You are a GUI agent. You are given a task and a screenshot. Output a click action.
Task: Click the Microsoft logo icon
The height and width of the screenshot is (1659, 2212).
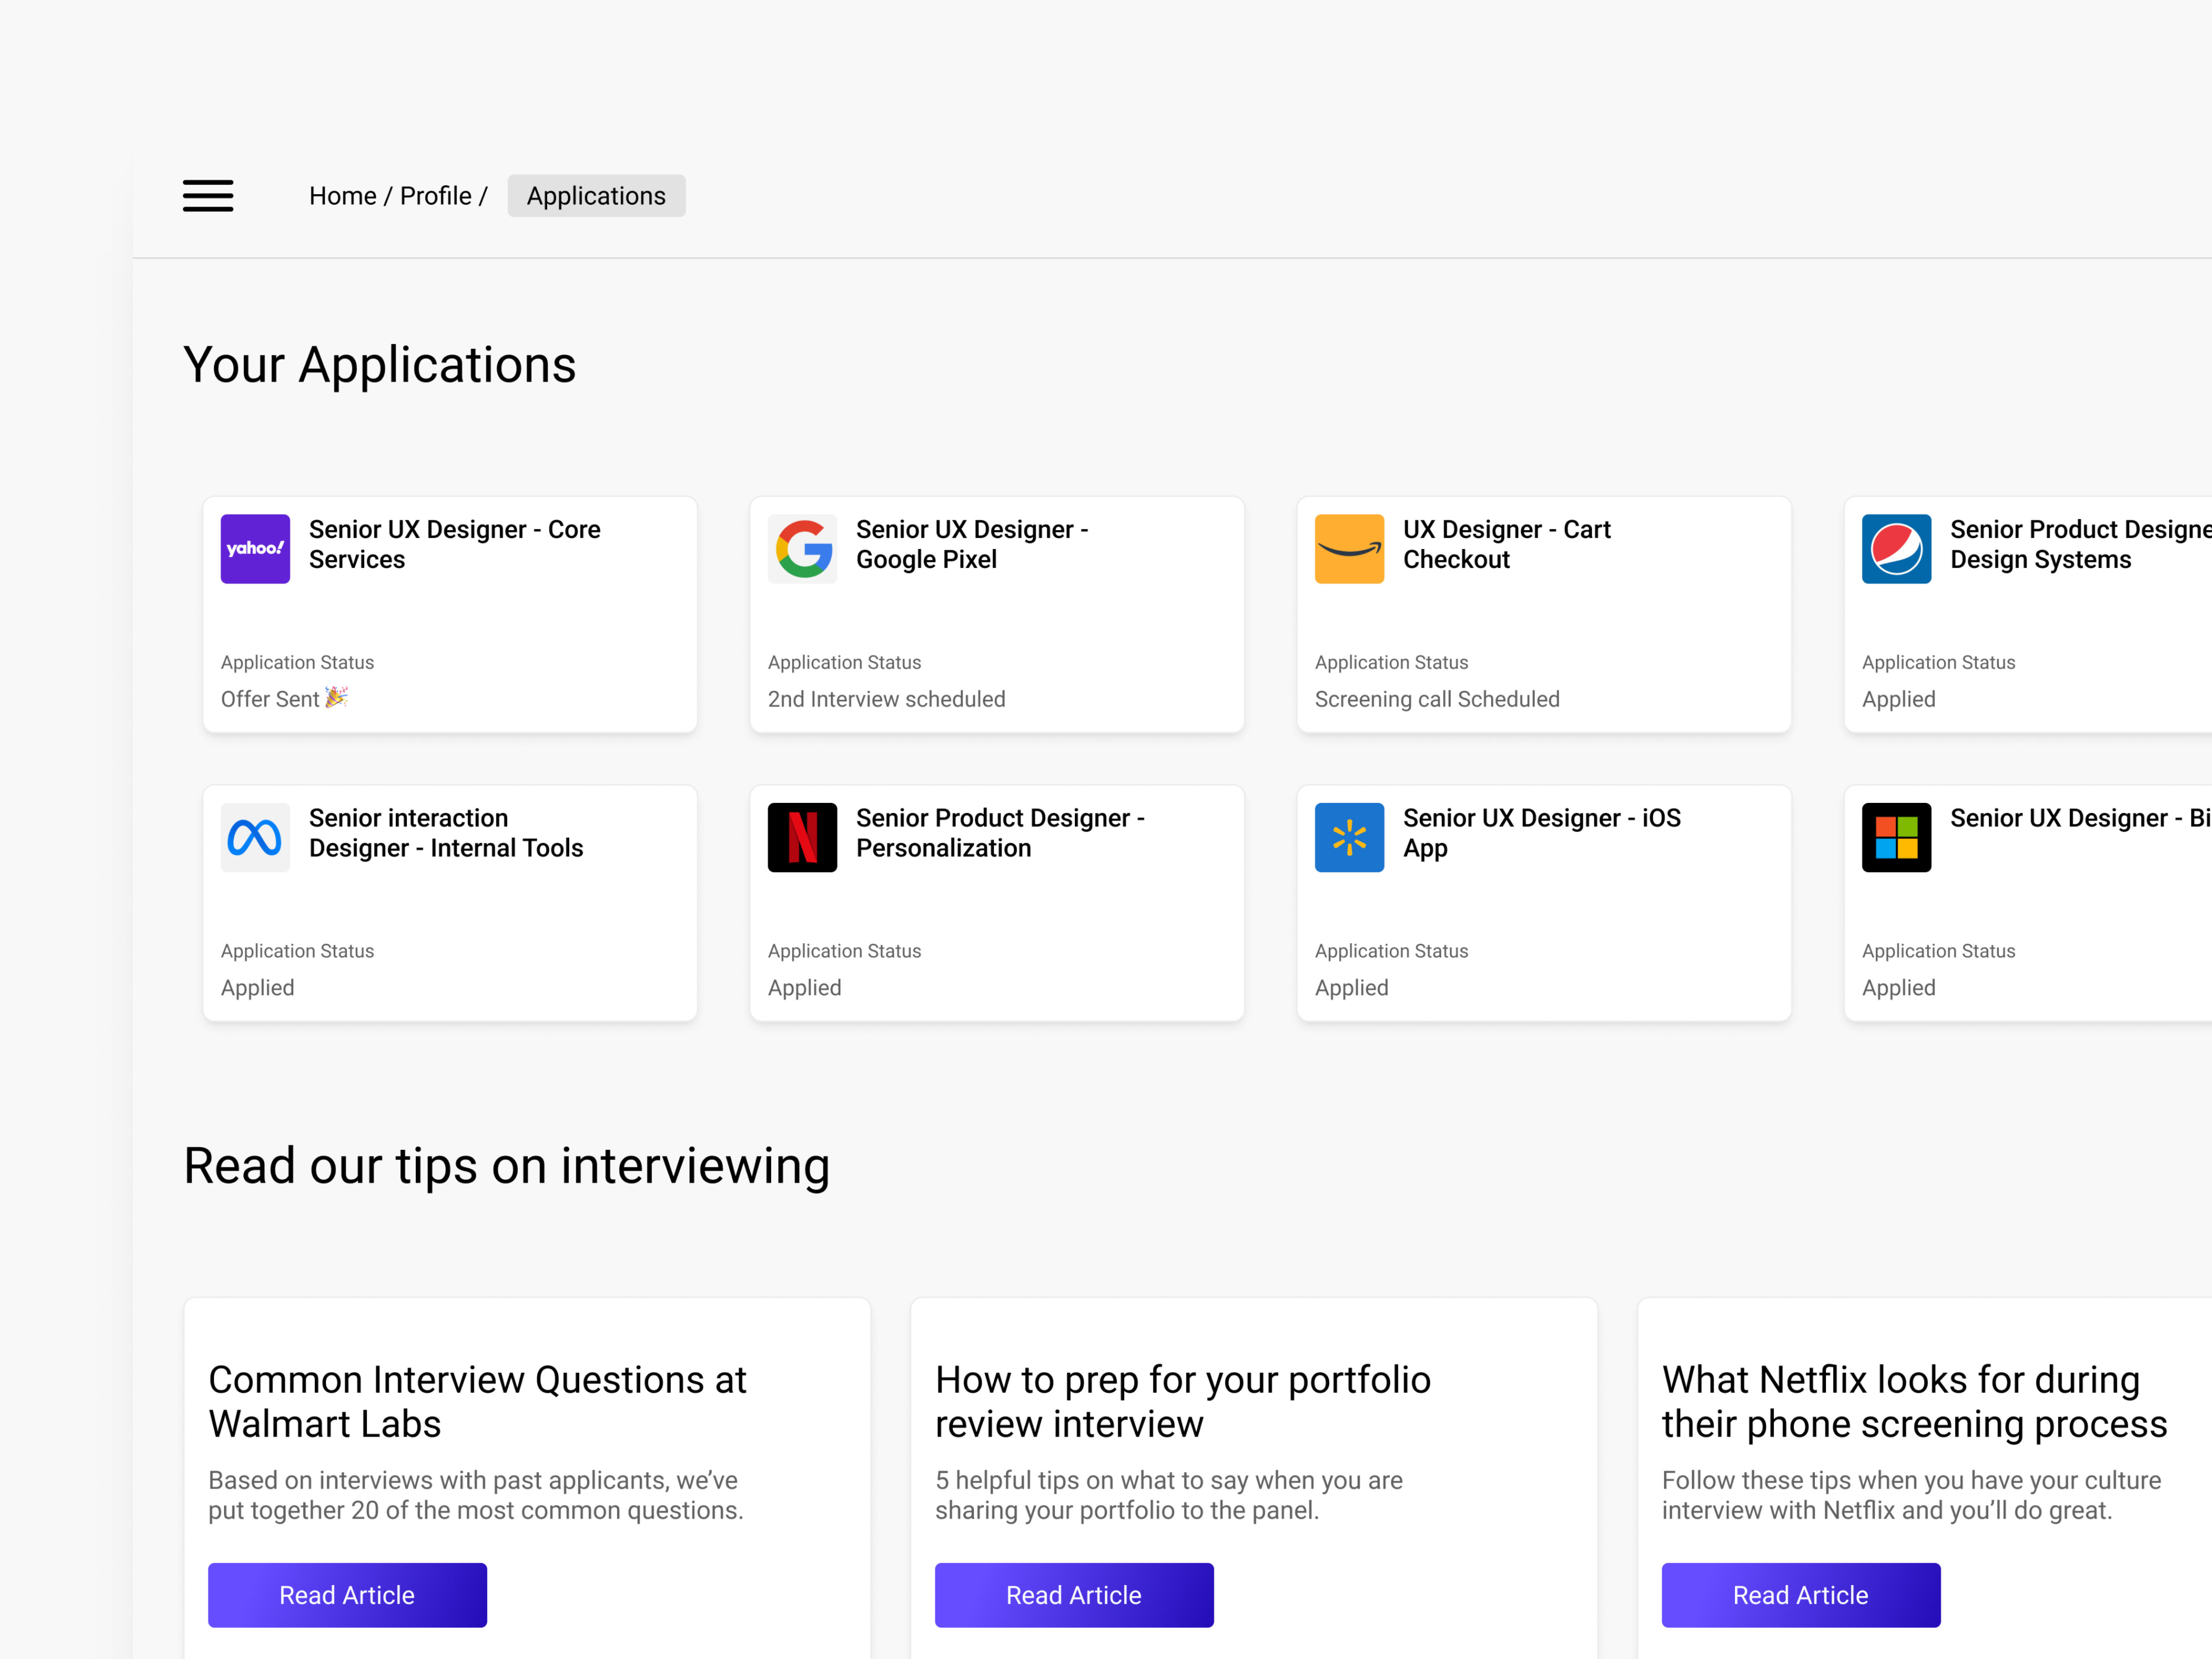pyautogui.click(x=1896, y=837)
